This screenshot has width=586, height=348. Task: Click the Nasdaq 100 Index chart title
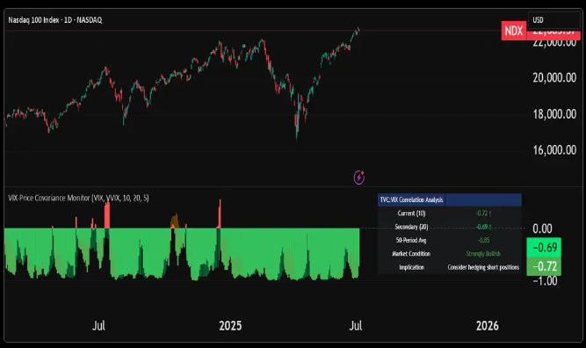pos(55,20)
